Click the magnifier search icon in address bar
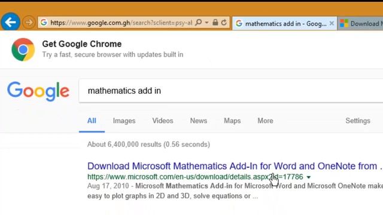The width and height of the screenshot is (383, 215). (199, 23)
